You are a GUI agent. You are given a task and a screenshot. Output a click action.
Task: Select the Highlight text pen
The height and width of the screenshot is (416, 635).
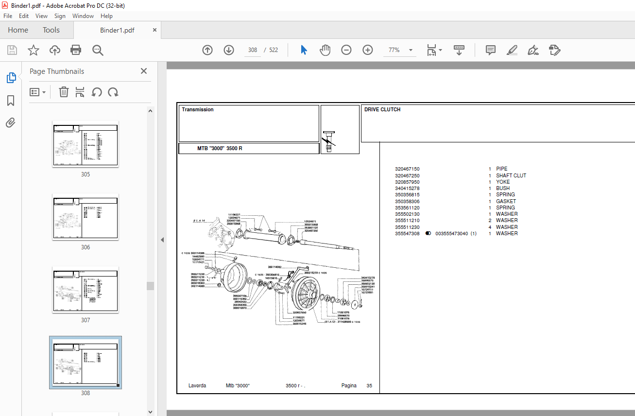tap(512, 50)
